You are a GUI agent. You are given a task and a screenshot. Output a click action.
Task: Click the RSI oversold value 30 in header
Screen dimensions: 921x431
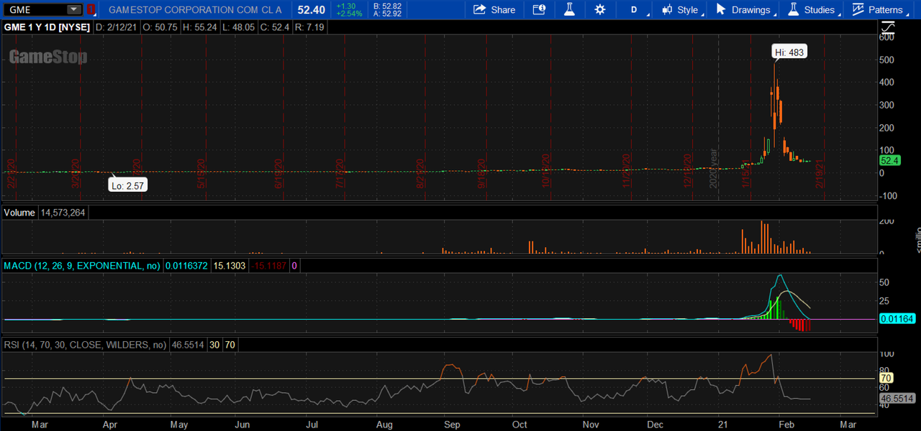214,345
